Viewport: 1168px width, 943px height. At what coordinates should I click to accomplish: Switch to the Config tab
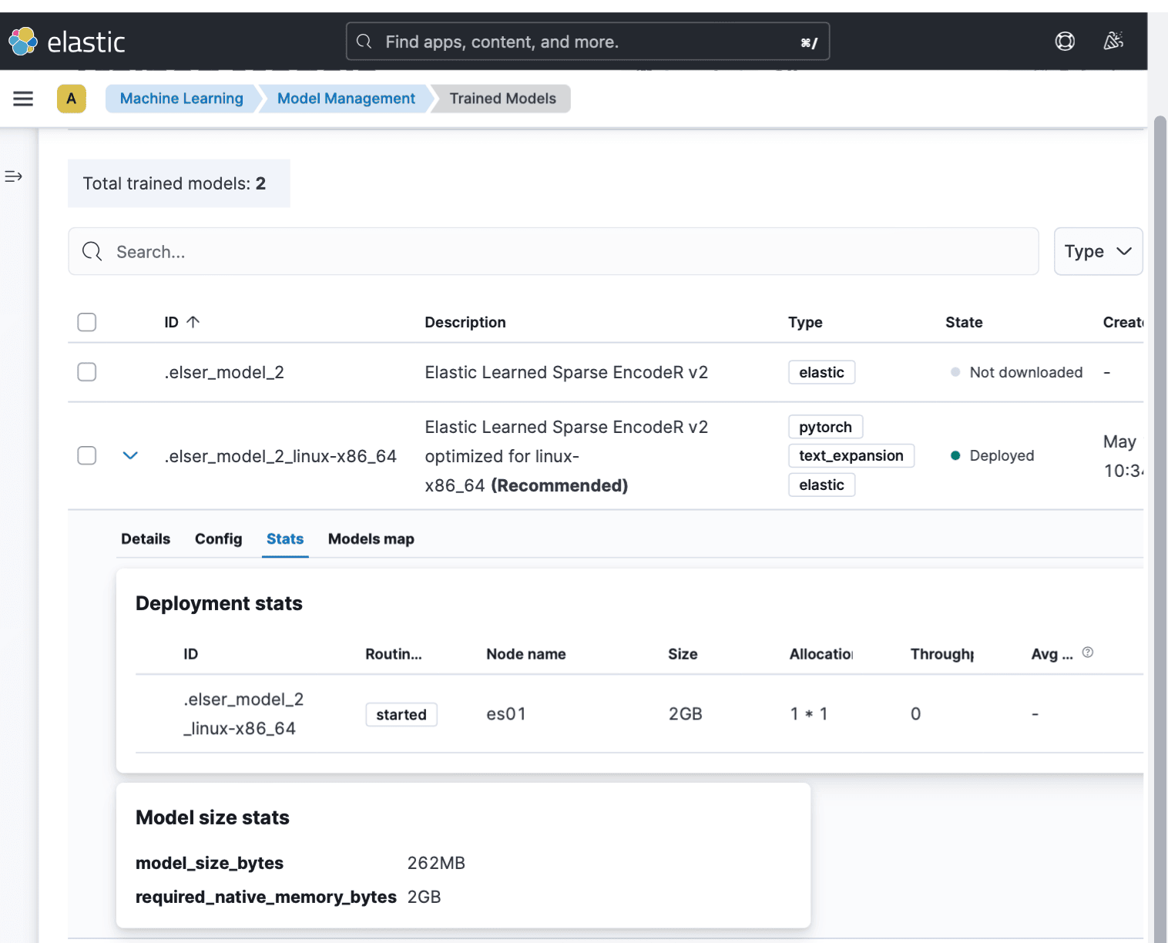click(x=218, y=539)
